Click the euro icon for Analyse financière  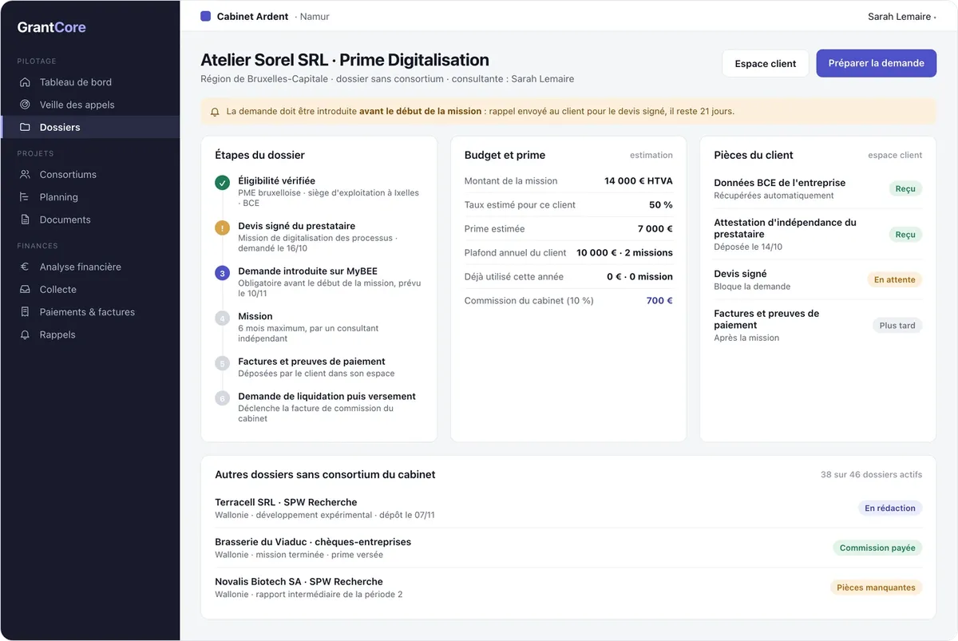pos(25,267)
